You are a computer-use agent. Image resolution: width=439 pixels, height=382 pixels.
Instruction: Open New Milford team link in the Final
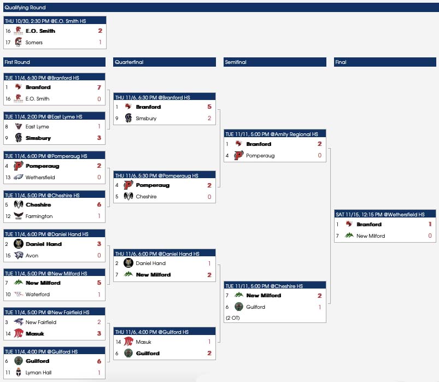tap(371, 236)
